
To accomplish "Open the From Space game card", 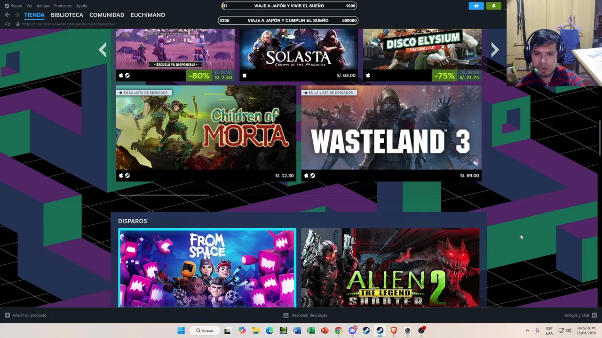I will 207,268.
